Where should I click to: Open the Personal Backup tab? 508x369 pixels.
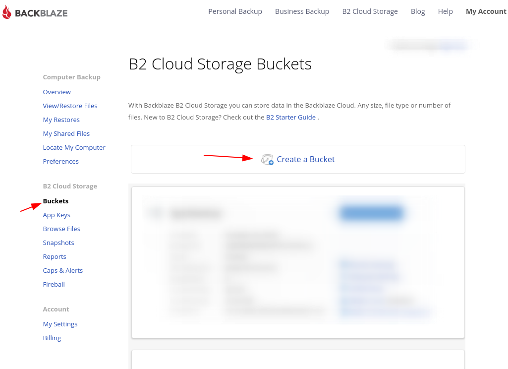pos(235,11)
